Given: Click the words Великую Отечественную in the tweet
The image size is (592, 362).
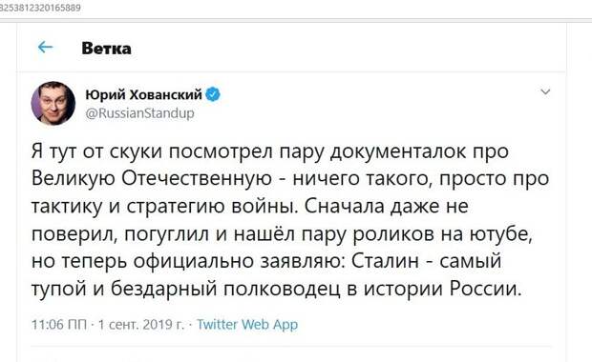Looking at the screenshot, I should [x=152, y=178].
